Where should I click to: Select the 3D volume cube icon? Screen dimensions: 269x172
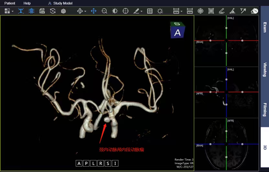click(63, 11)
